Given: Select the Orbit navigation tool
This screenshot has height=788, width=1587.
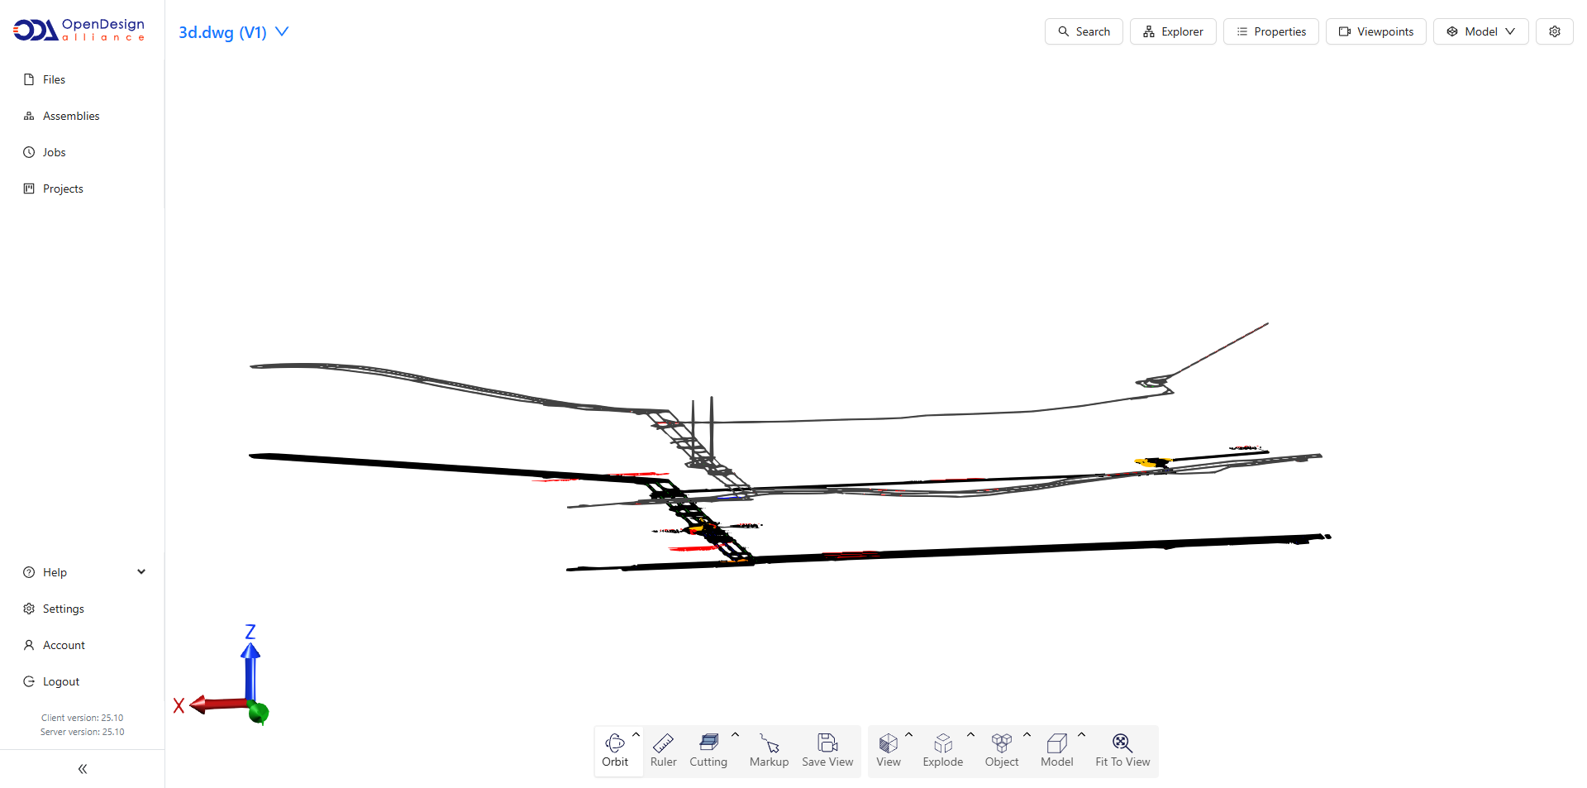Looking at the screenshot, I should pyautogui.click(x=615, y=751).
